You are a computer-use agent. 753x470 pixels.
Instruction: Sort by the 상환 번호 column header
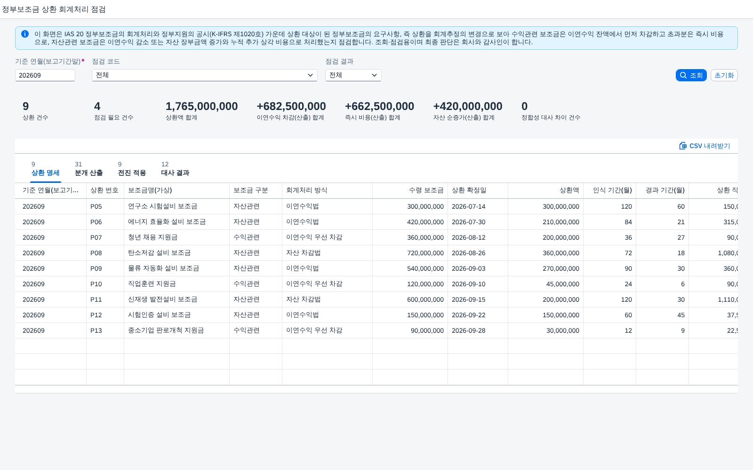[105, 190]
